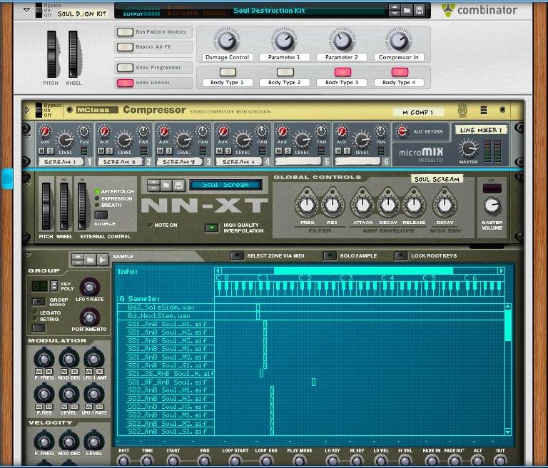Open sample browser folder in Remote Editor
Screen dimensions: 548x468
90,260
